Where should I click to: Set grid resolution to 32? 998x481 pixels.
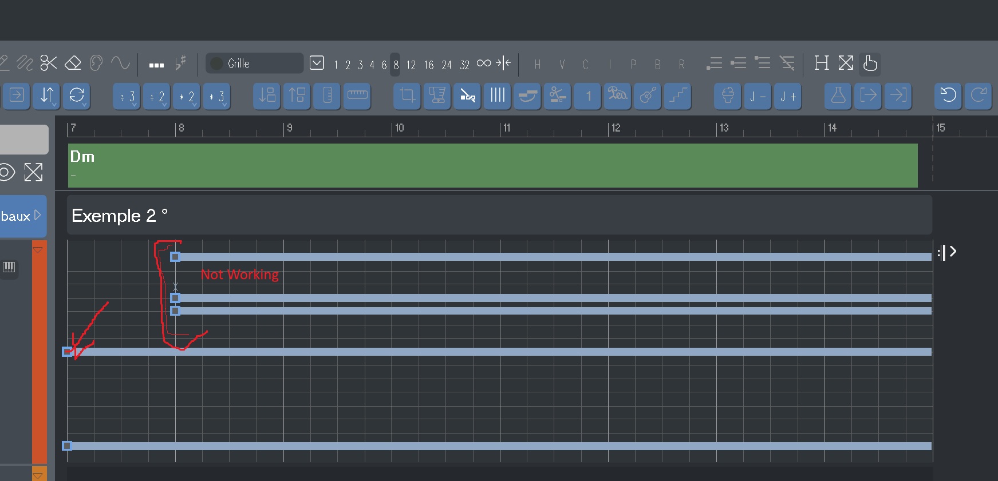coord(464,65)
